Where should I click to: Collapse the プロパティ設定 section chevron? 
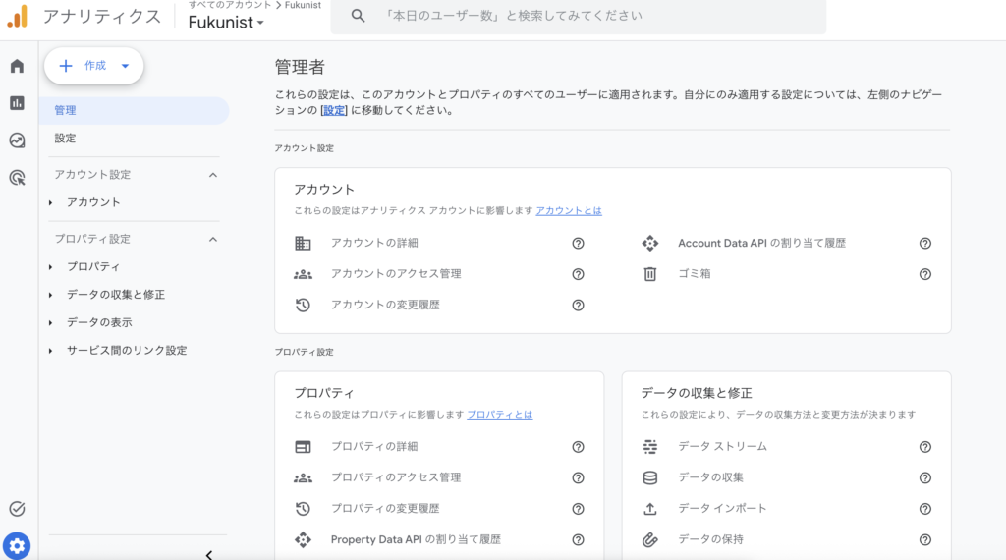point(213,240)
